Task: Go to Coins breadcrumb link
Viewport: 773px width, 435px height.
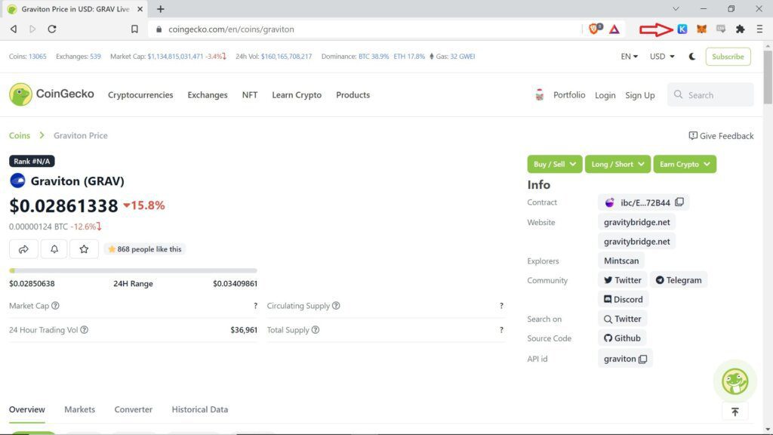Action: point(19,135)
